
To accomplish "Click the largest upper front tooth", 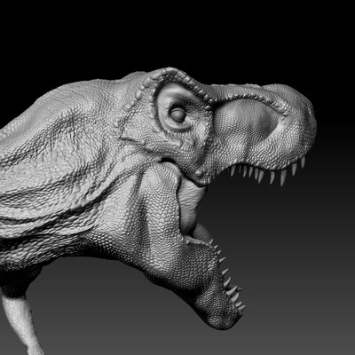I will (x=283, y=177).
